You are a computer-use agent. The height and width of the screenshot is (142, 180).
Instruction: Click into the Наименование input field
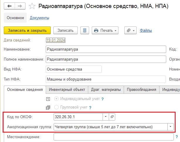tap(106, 49)
